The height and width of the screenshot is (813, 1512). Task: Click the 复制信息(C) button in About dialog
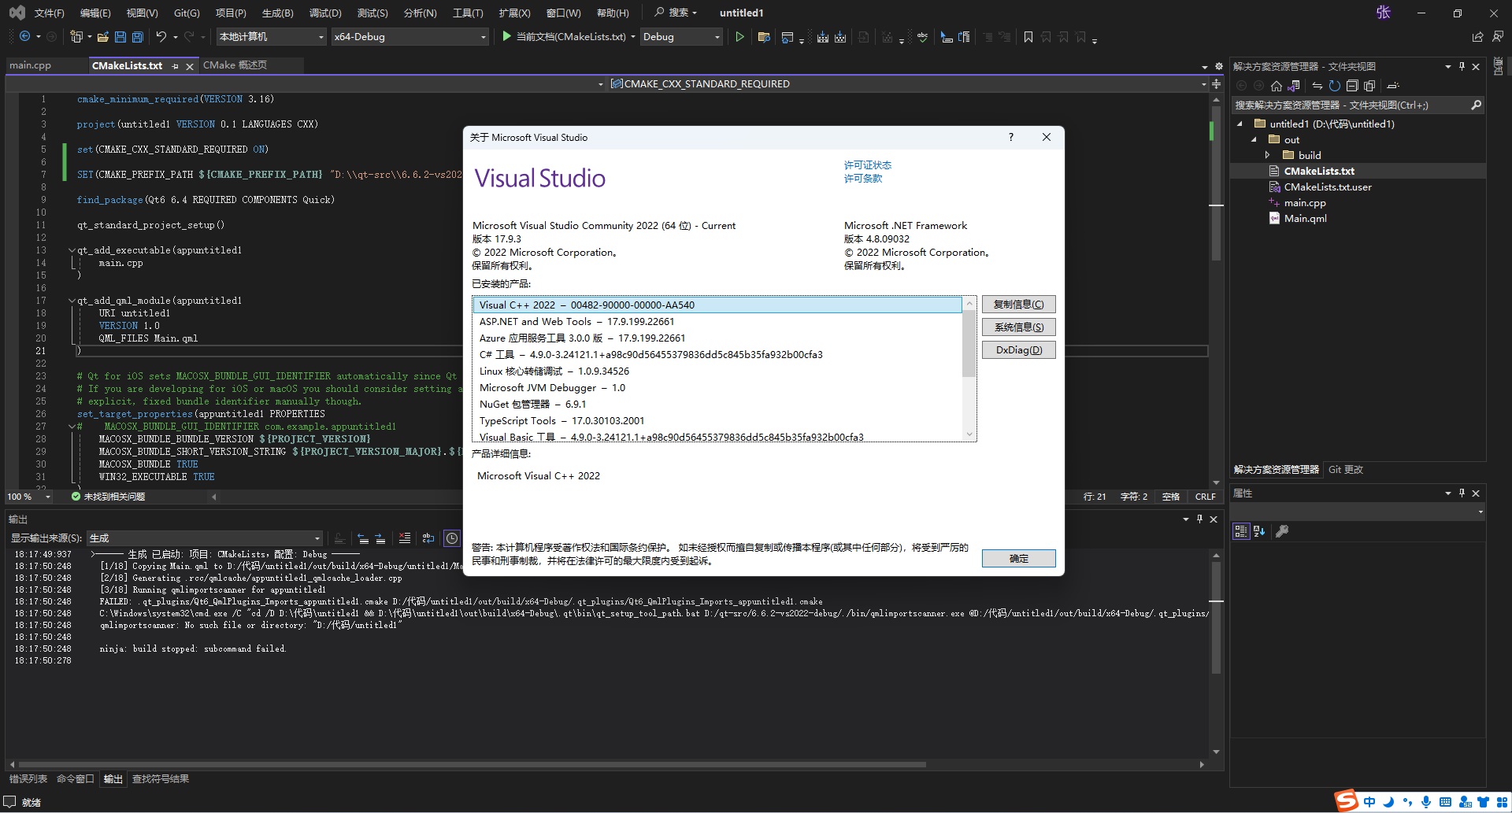click(1018, 305)
